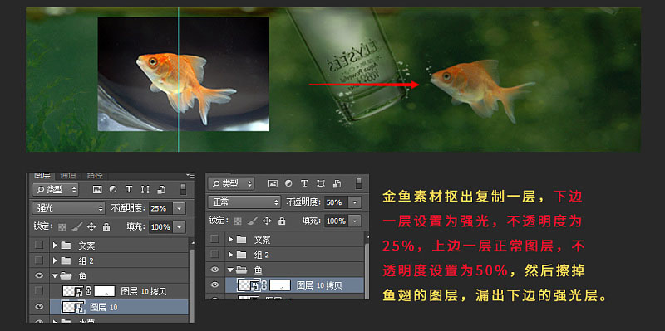Viewport: 665px width, 331px height.
Task: Show 组 2 group in 正常 panel
Action: click(x=214, y=254)
